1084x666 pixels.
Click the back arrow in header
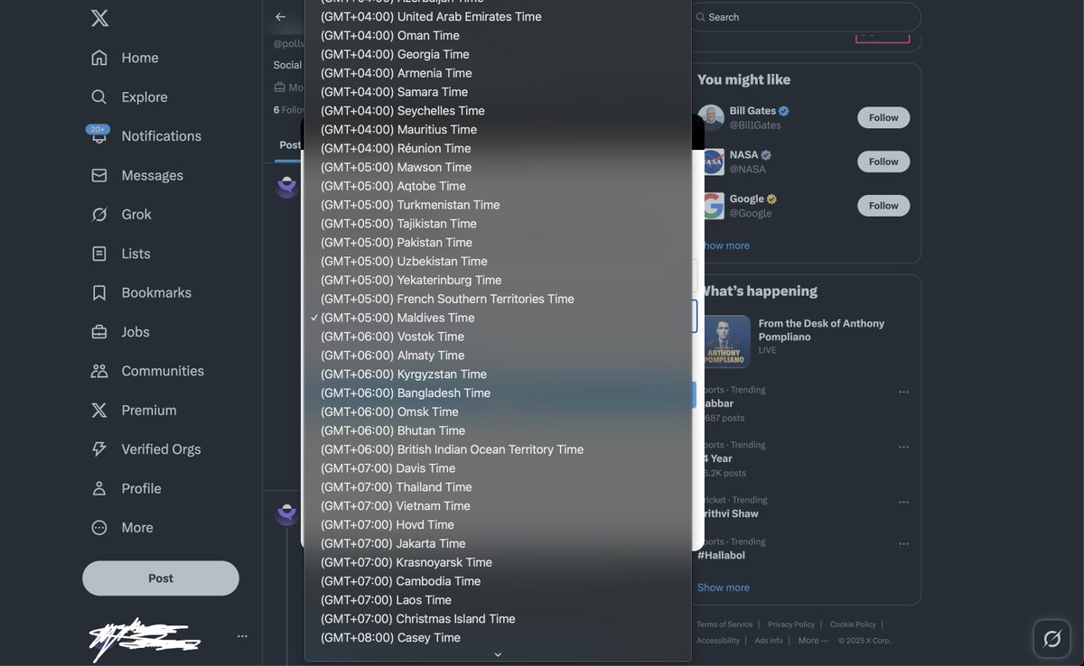(280, 16)
